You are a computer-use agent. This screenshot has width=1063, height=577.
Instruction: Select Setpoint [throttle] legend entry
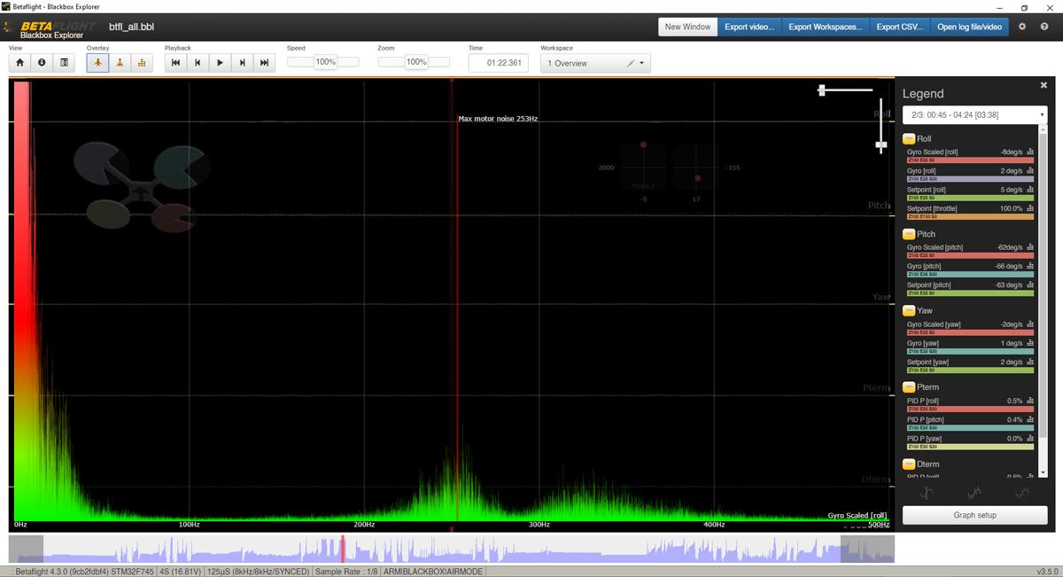click(x=932, y=208)
